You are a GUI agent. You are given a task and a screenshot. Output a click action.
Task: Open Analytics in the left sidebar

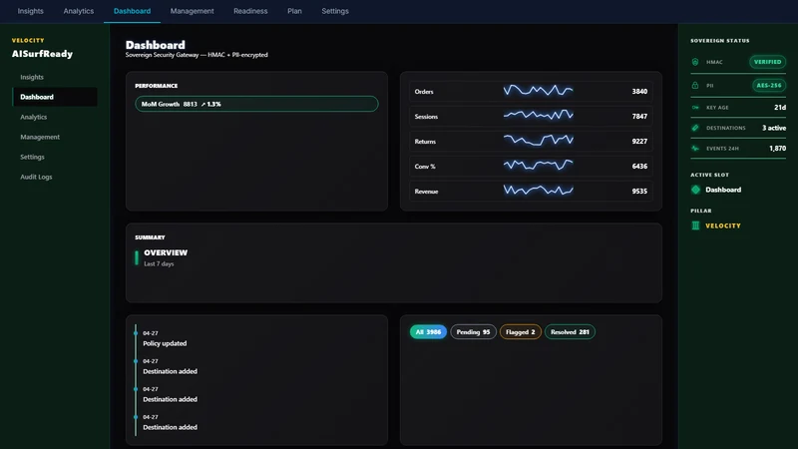point(55,117)
